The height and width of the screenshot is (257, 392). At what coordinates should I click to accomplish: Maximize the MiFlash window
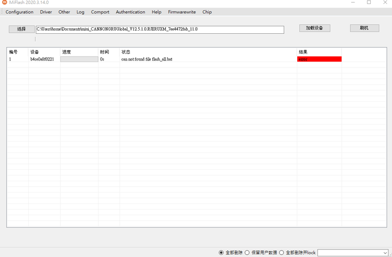[x=369, y=3]
